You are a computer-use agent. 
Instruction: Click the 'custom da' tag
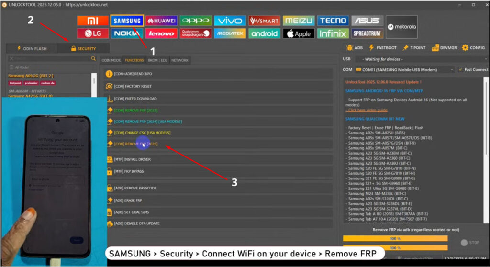pyautogui.click(x=47, y=83)
